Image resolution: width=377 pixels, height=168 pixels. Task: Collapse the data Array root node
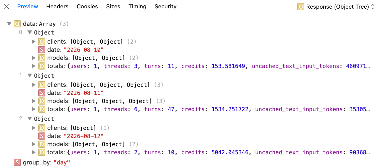pyautogui.click(x=9, y=24)
